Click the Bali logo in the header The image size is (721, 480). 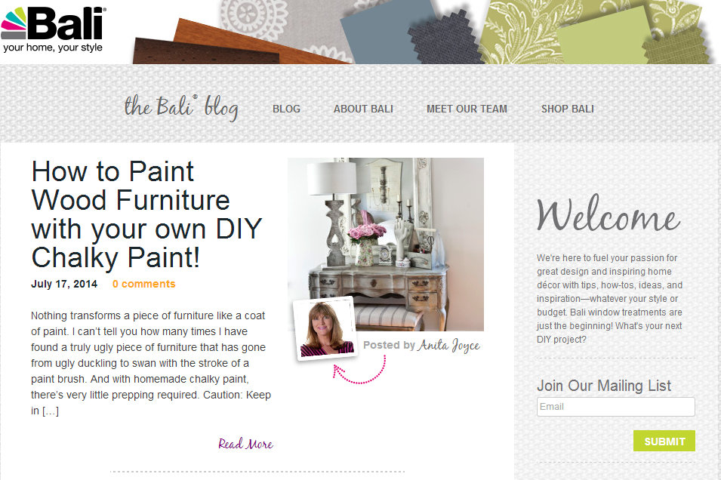click(53, 29)
